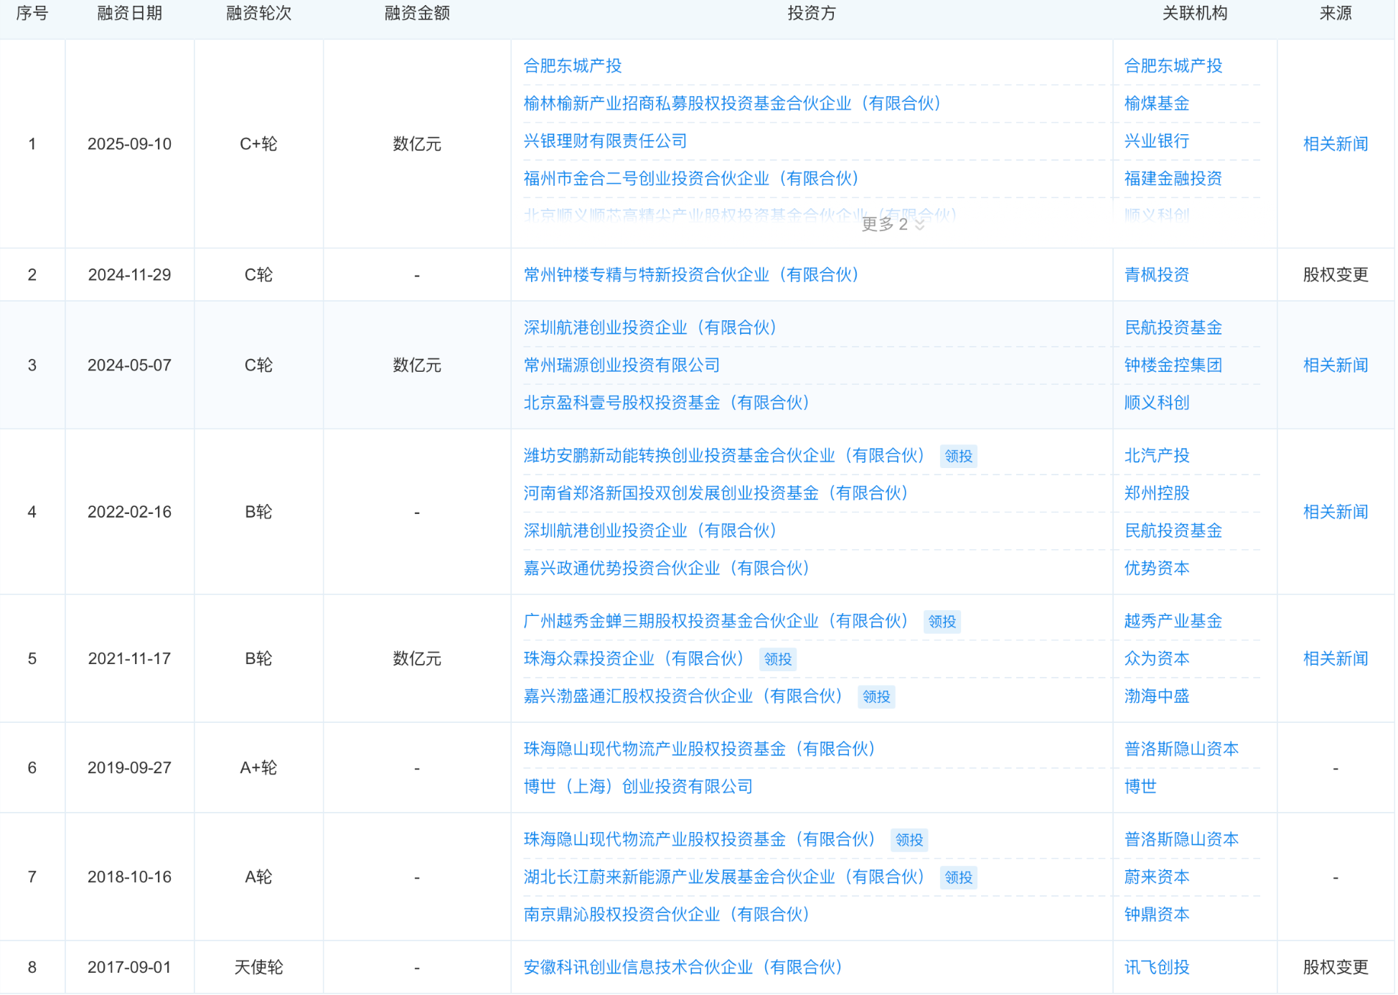Open 合肥东城产投 investor link in row 1
This screenshot has width=1398, height=995.
click(572, 66)
